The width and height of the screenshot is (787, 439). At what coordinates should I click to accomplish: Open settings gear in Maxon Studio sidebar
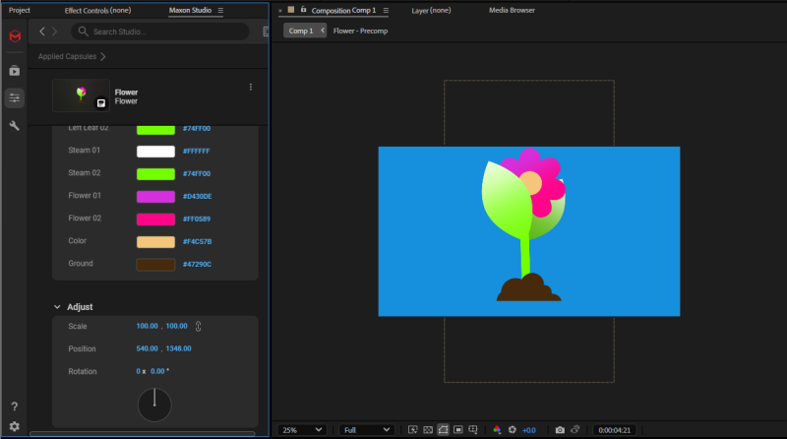click(14, 426)
